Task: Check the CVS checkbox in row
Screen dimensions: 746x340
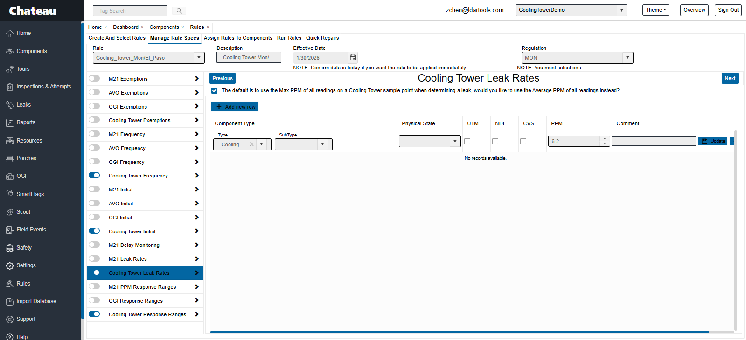Action: point(523,141)
